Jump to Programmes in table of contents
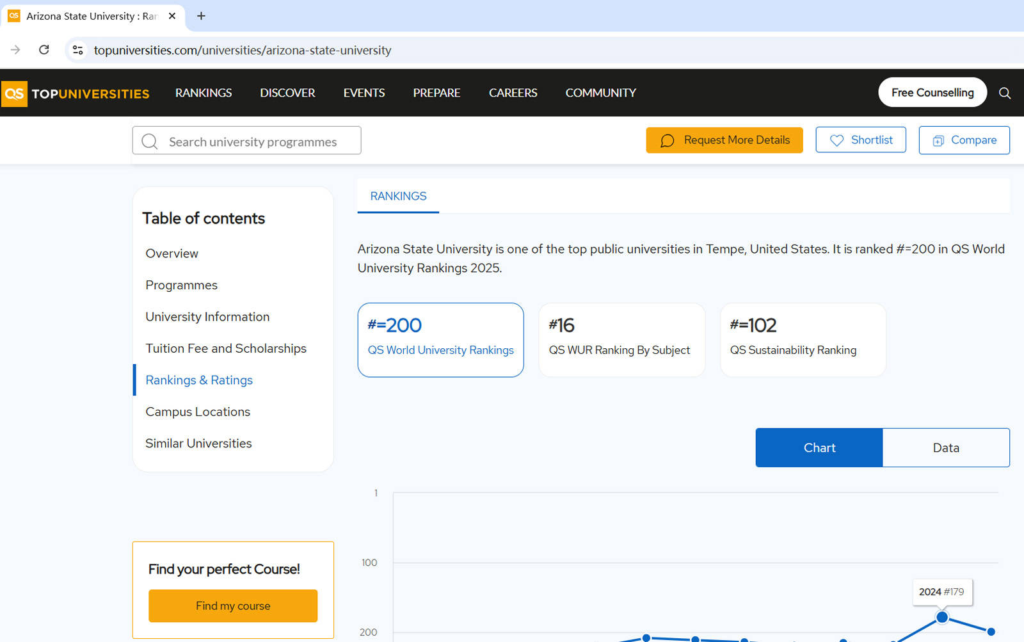Viewport: 1024px width, 642px height. pos(181,285)
